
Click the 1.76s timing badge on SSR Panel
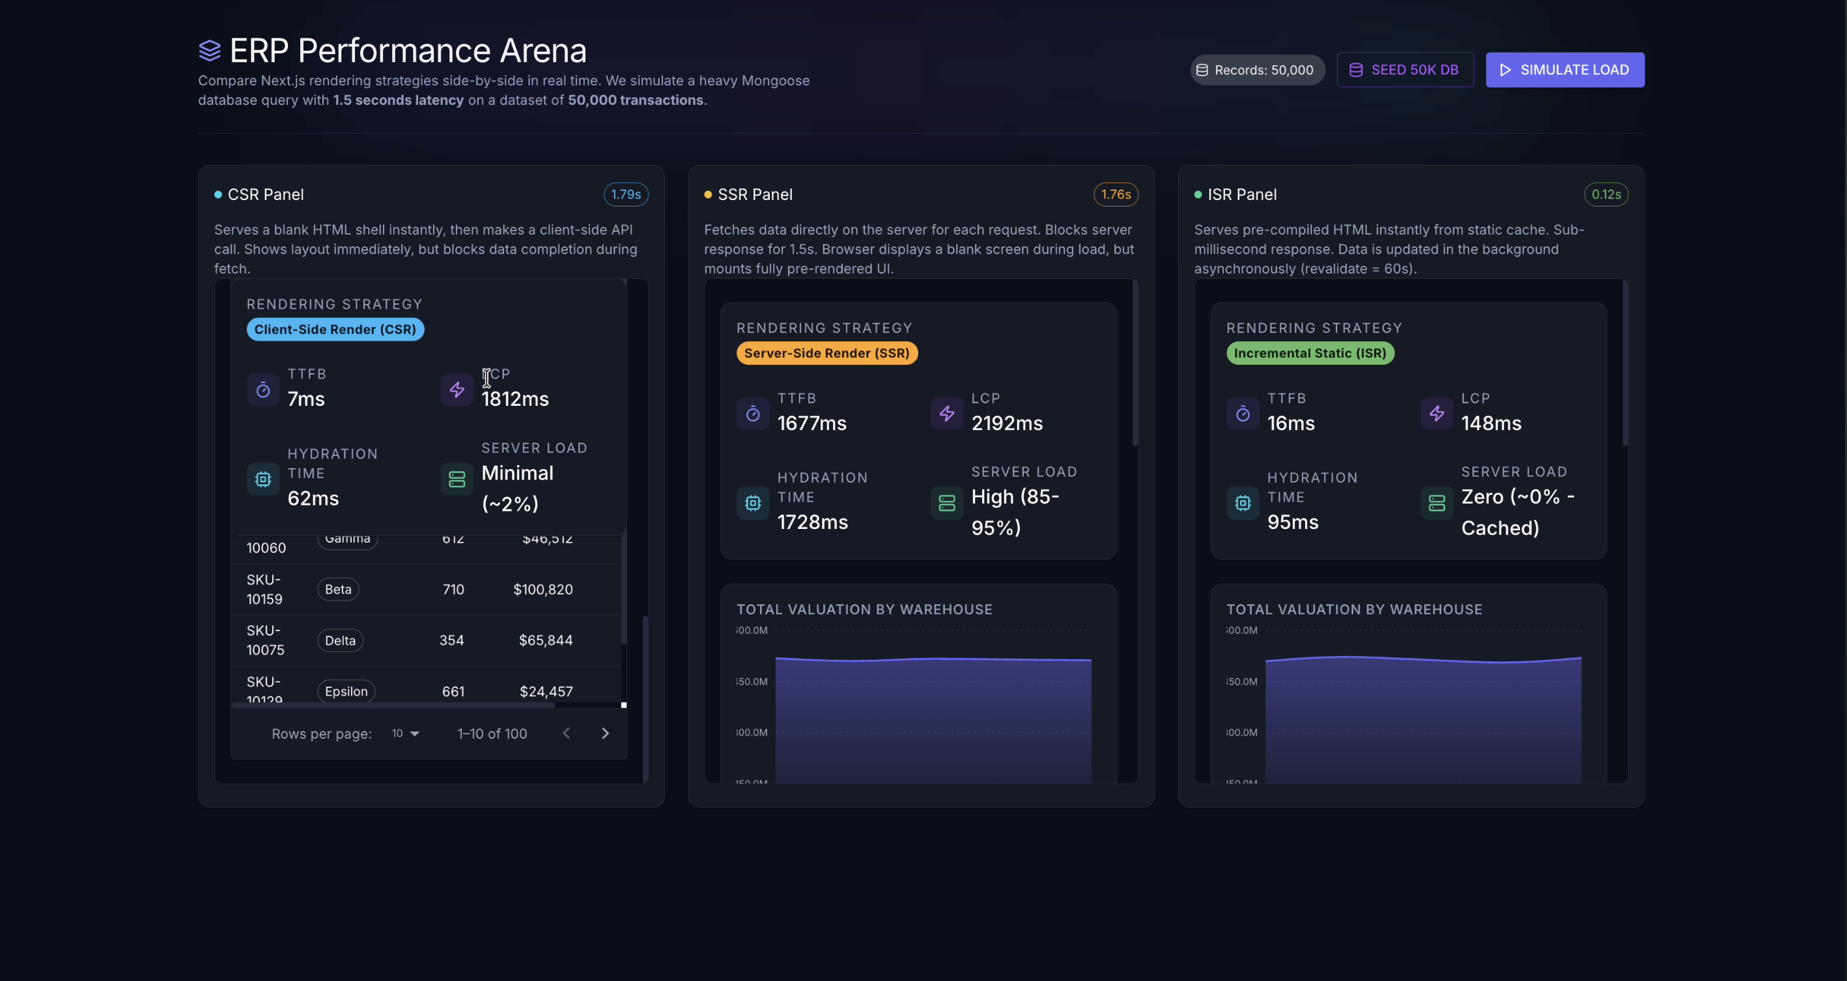[1115, 194]
